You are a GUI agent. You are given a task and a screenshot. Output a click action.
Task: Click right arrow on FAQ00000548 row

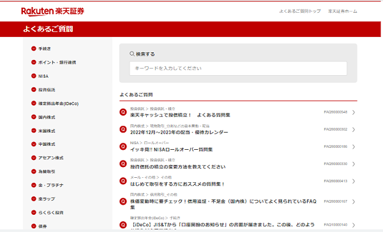(x=354, y=112)
